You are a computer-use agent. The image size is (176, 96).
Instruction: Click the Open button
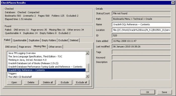click(x=14, y=82)
